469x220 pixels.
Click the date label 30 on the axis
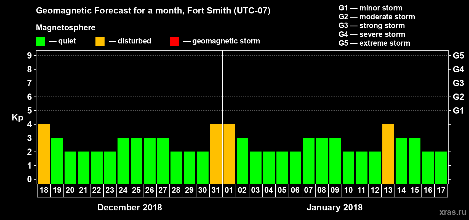[x=202, y=190]
